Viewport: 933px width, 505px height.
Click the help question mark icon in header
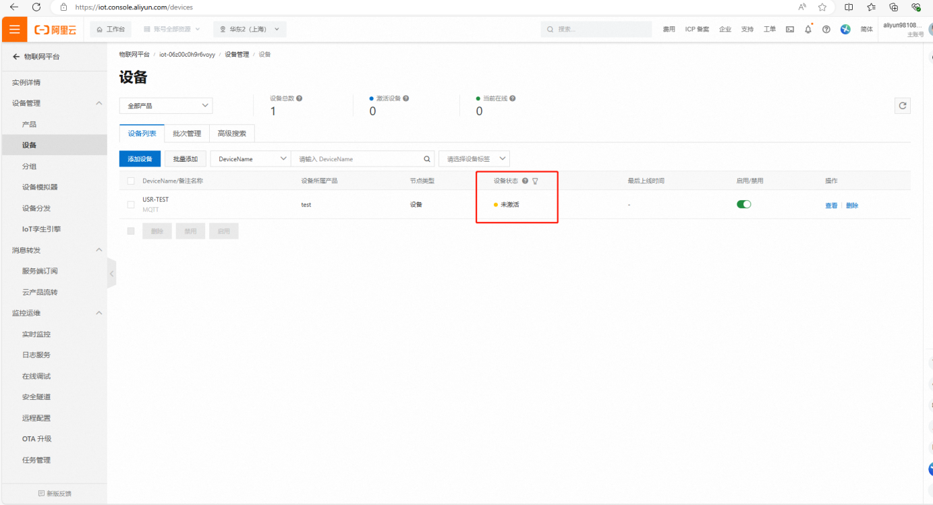coord(826,29)
